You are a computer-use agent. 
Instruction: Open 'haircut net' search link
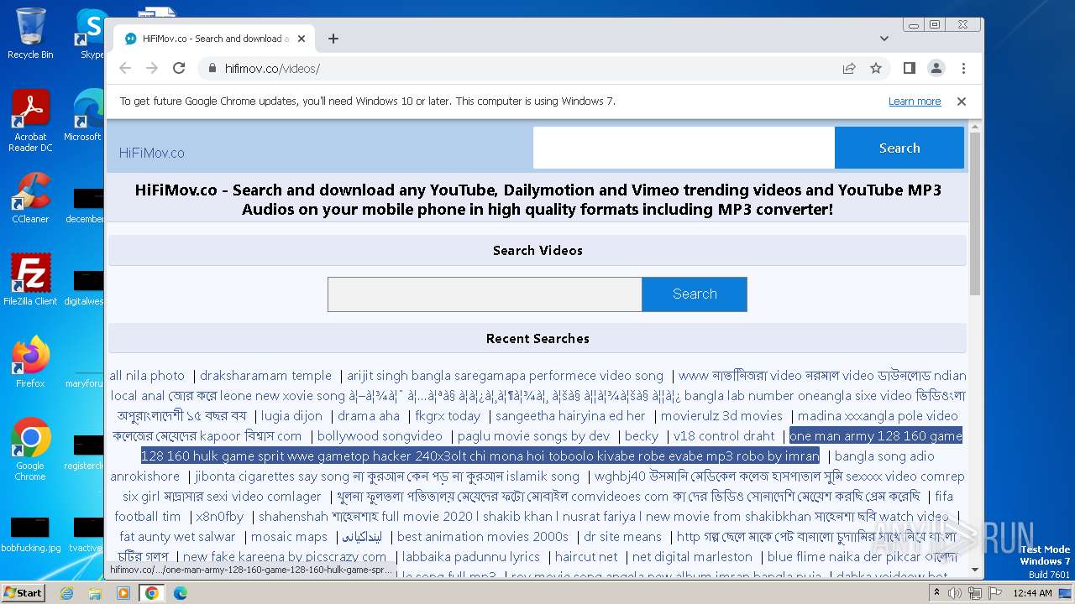click(x=586, y=557)
